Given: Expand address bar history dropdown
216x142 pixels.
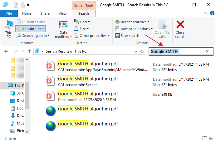Looking at the screenshot, I should [x=136, y=52].
